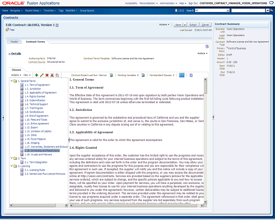Collapse left pane splitter arrow
275x220 pixels.
(3, 118)
